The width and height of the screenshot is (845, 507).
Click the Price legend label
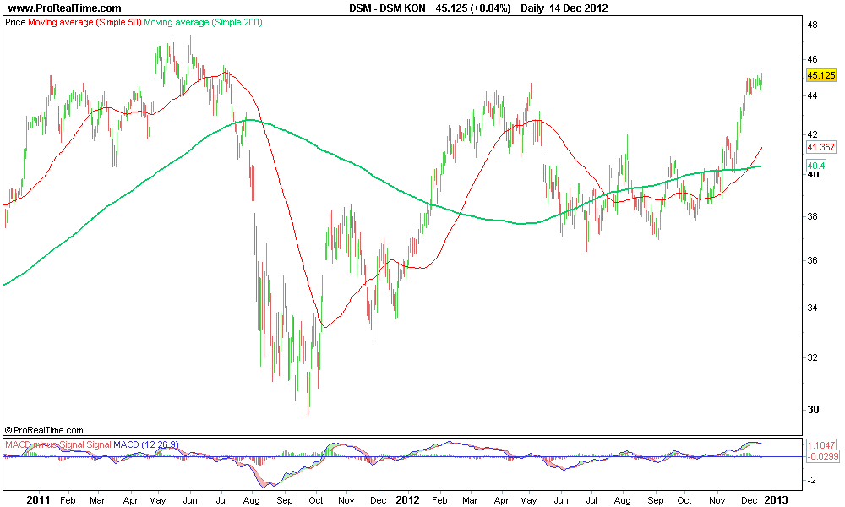[15, 23]
